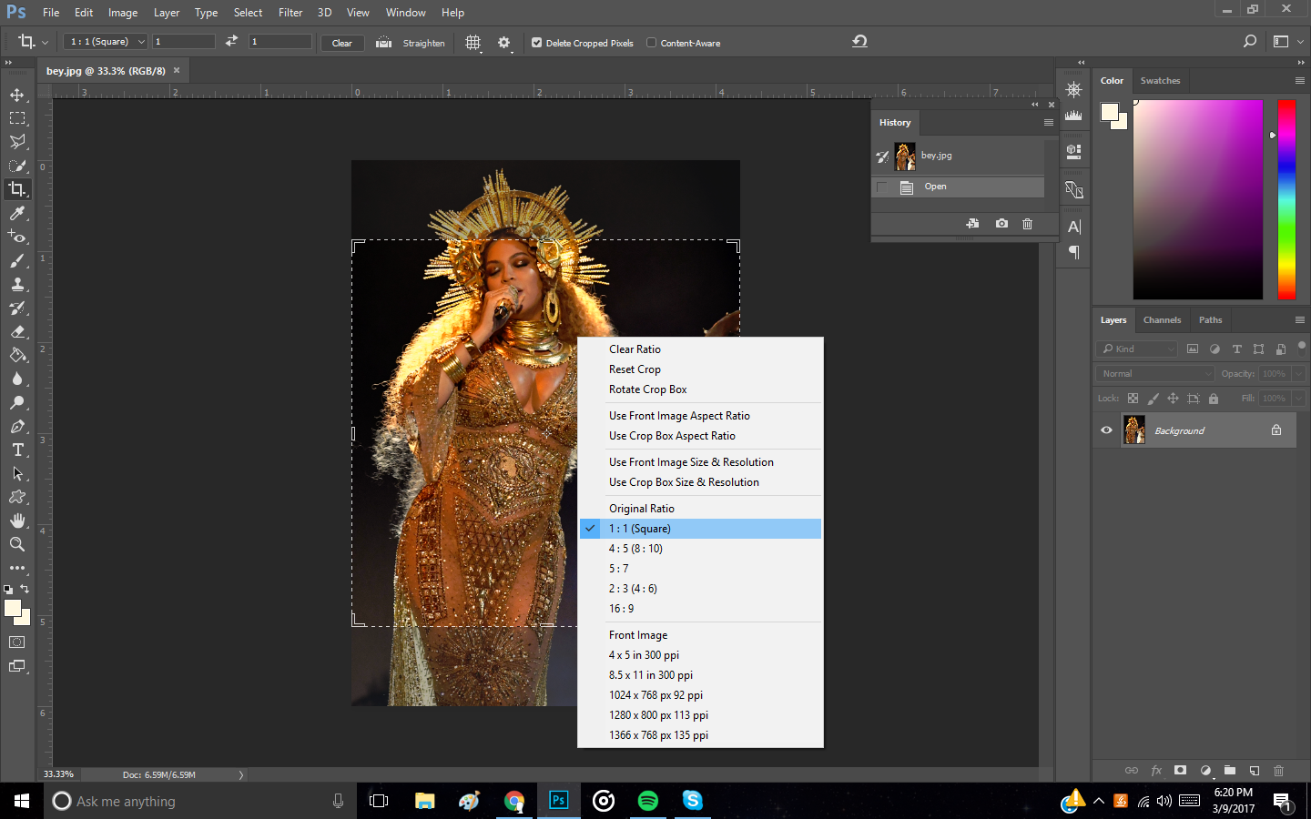Select the Crop tool in toolbox
This screenshot has height=819, width=1311.
pyautogui.click(x=17, y=189)
